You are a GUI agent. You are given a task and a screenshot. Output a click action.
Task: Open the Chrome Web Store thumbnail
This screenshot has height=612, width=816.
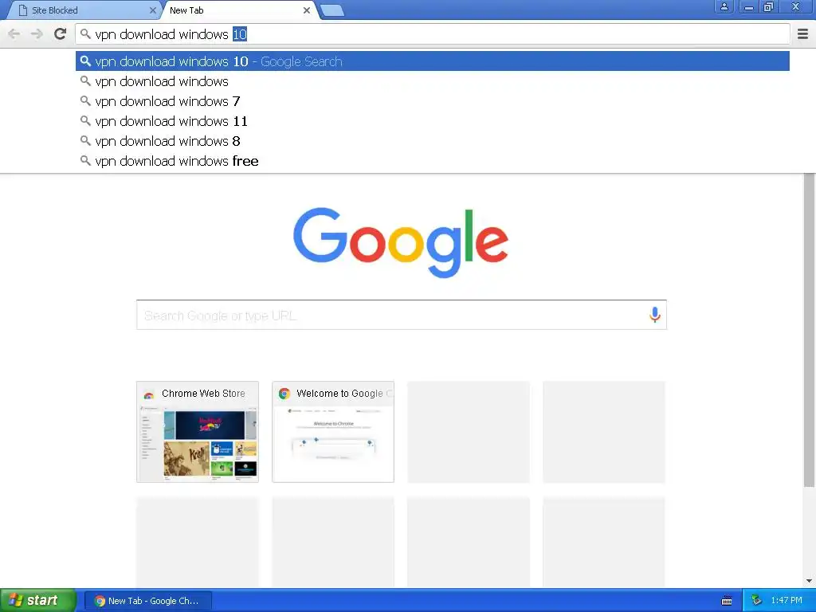[198, 432]
